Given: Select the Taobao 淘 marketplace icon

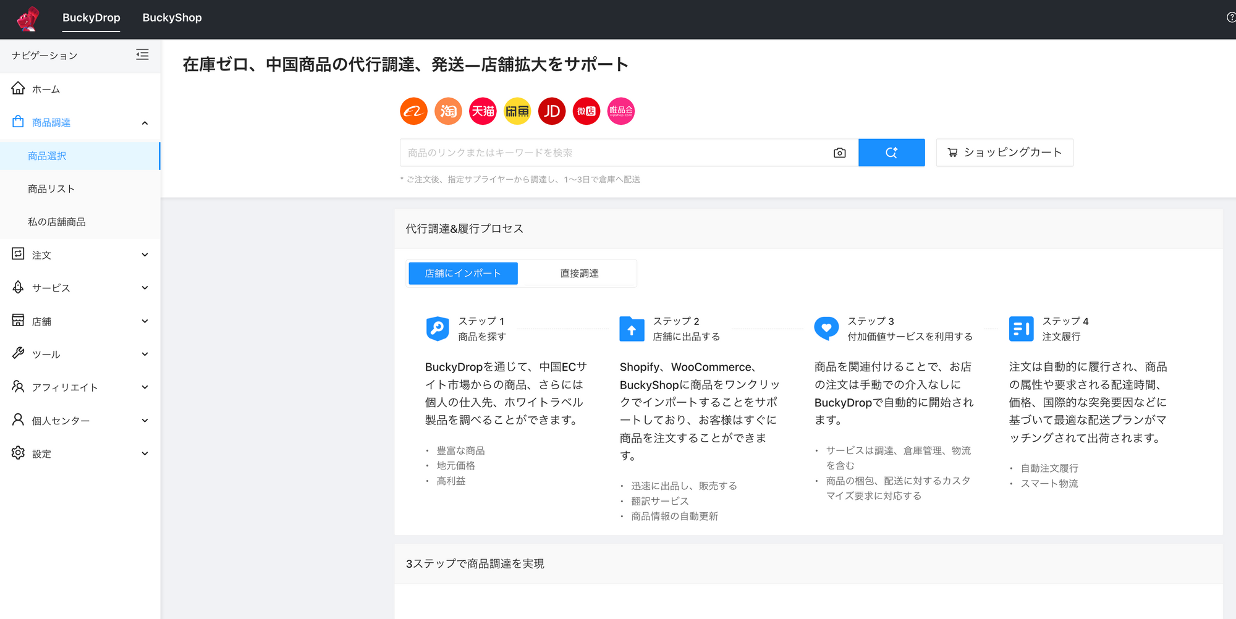Looking at the screenshot, I should coord(448,111).
